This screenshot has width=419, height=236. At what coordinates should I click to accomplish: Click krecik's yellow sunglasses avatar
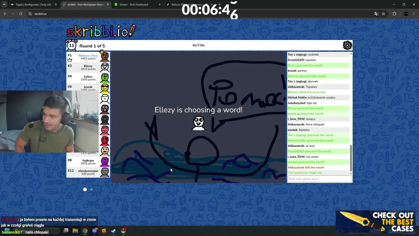coord(105,88)
